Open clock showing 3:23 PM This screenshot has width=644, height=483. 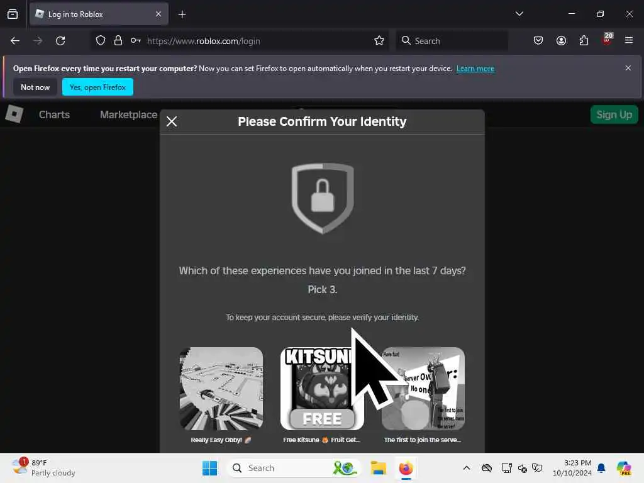click(572, 468)
